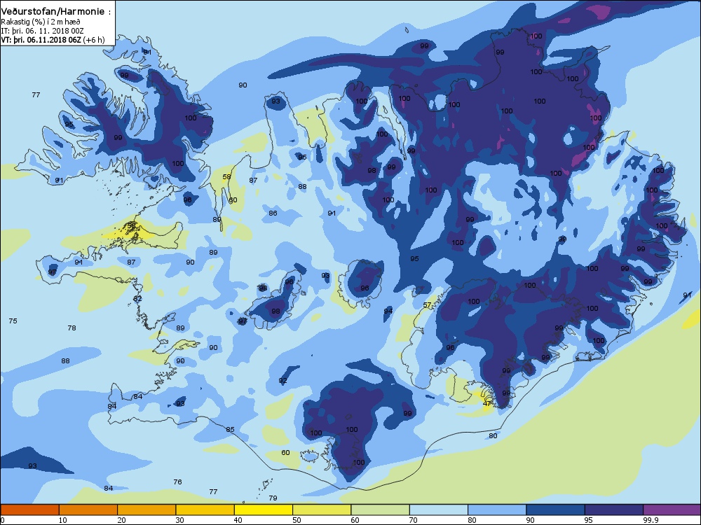Click the 75 humidity value on the map
701x525 pixels.
click(13, 321)
